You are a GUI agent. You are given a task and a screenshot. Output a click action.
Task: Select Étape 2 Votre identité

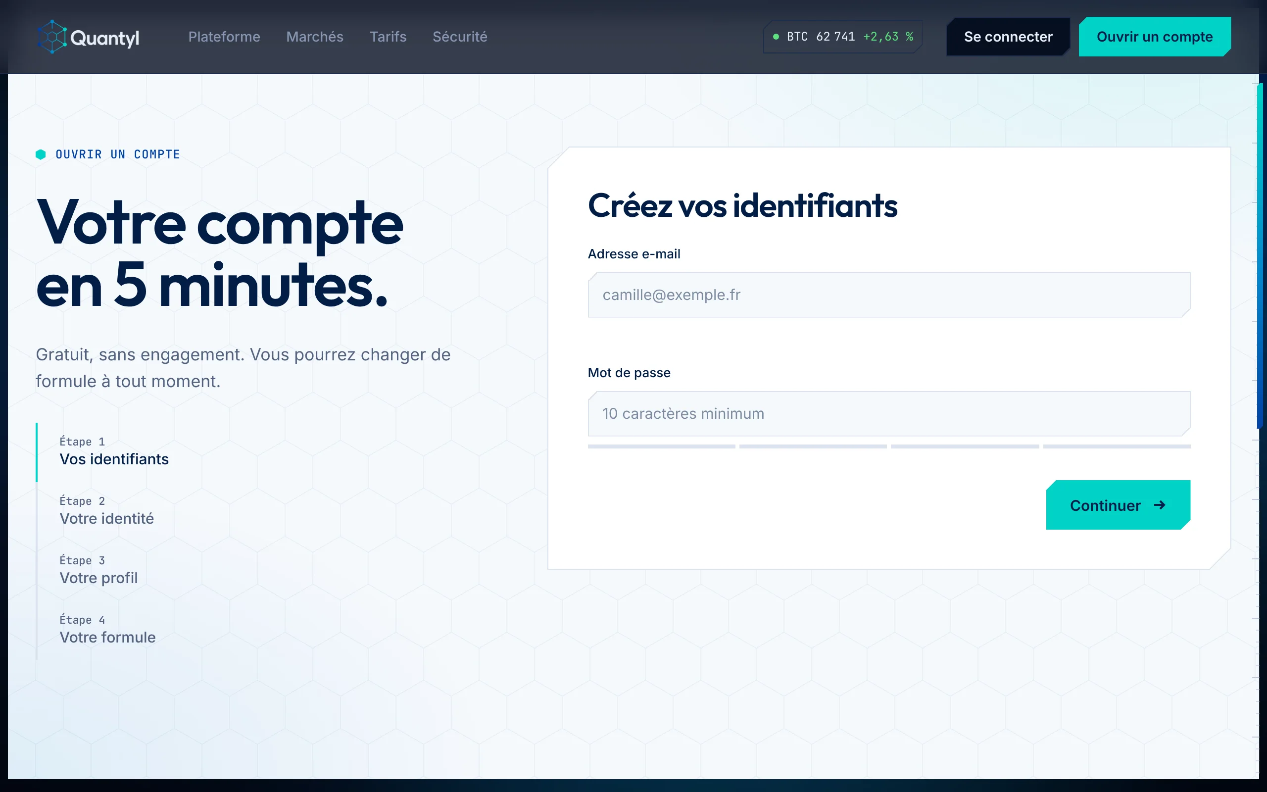(x=107, y=511)
